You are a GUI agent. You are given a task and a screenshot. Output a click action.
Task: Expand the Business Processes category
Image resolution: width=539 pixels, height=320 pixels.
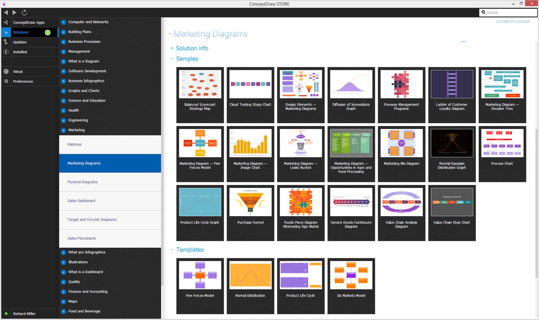pyautogui.click(x=64, y=42)
